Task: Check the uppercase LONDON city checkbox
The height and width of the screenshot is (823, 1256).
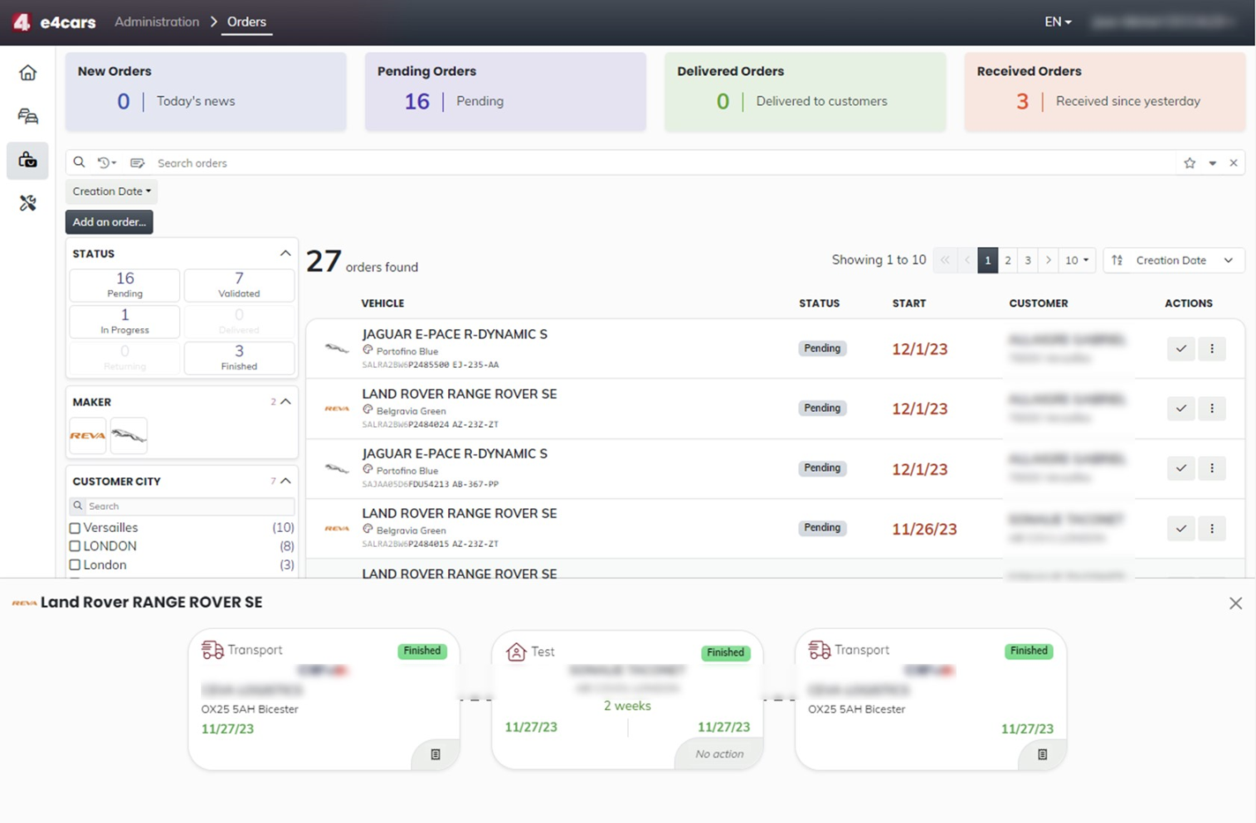Action: [75, 547]
